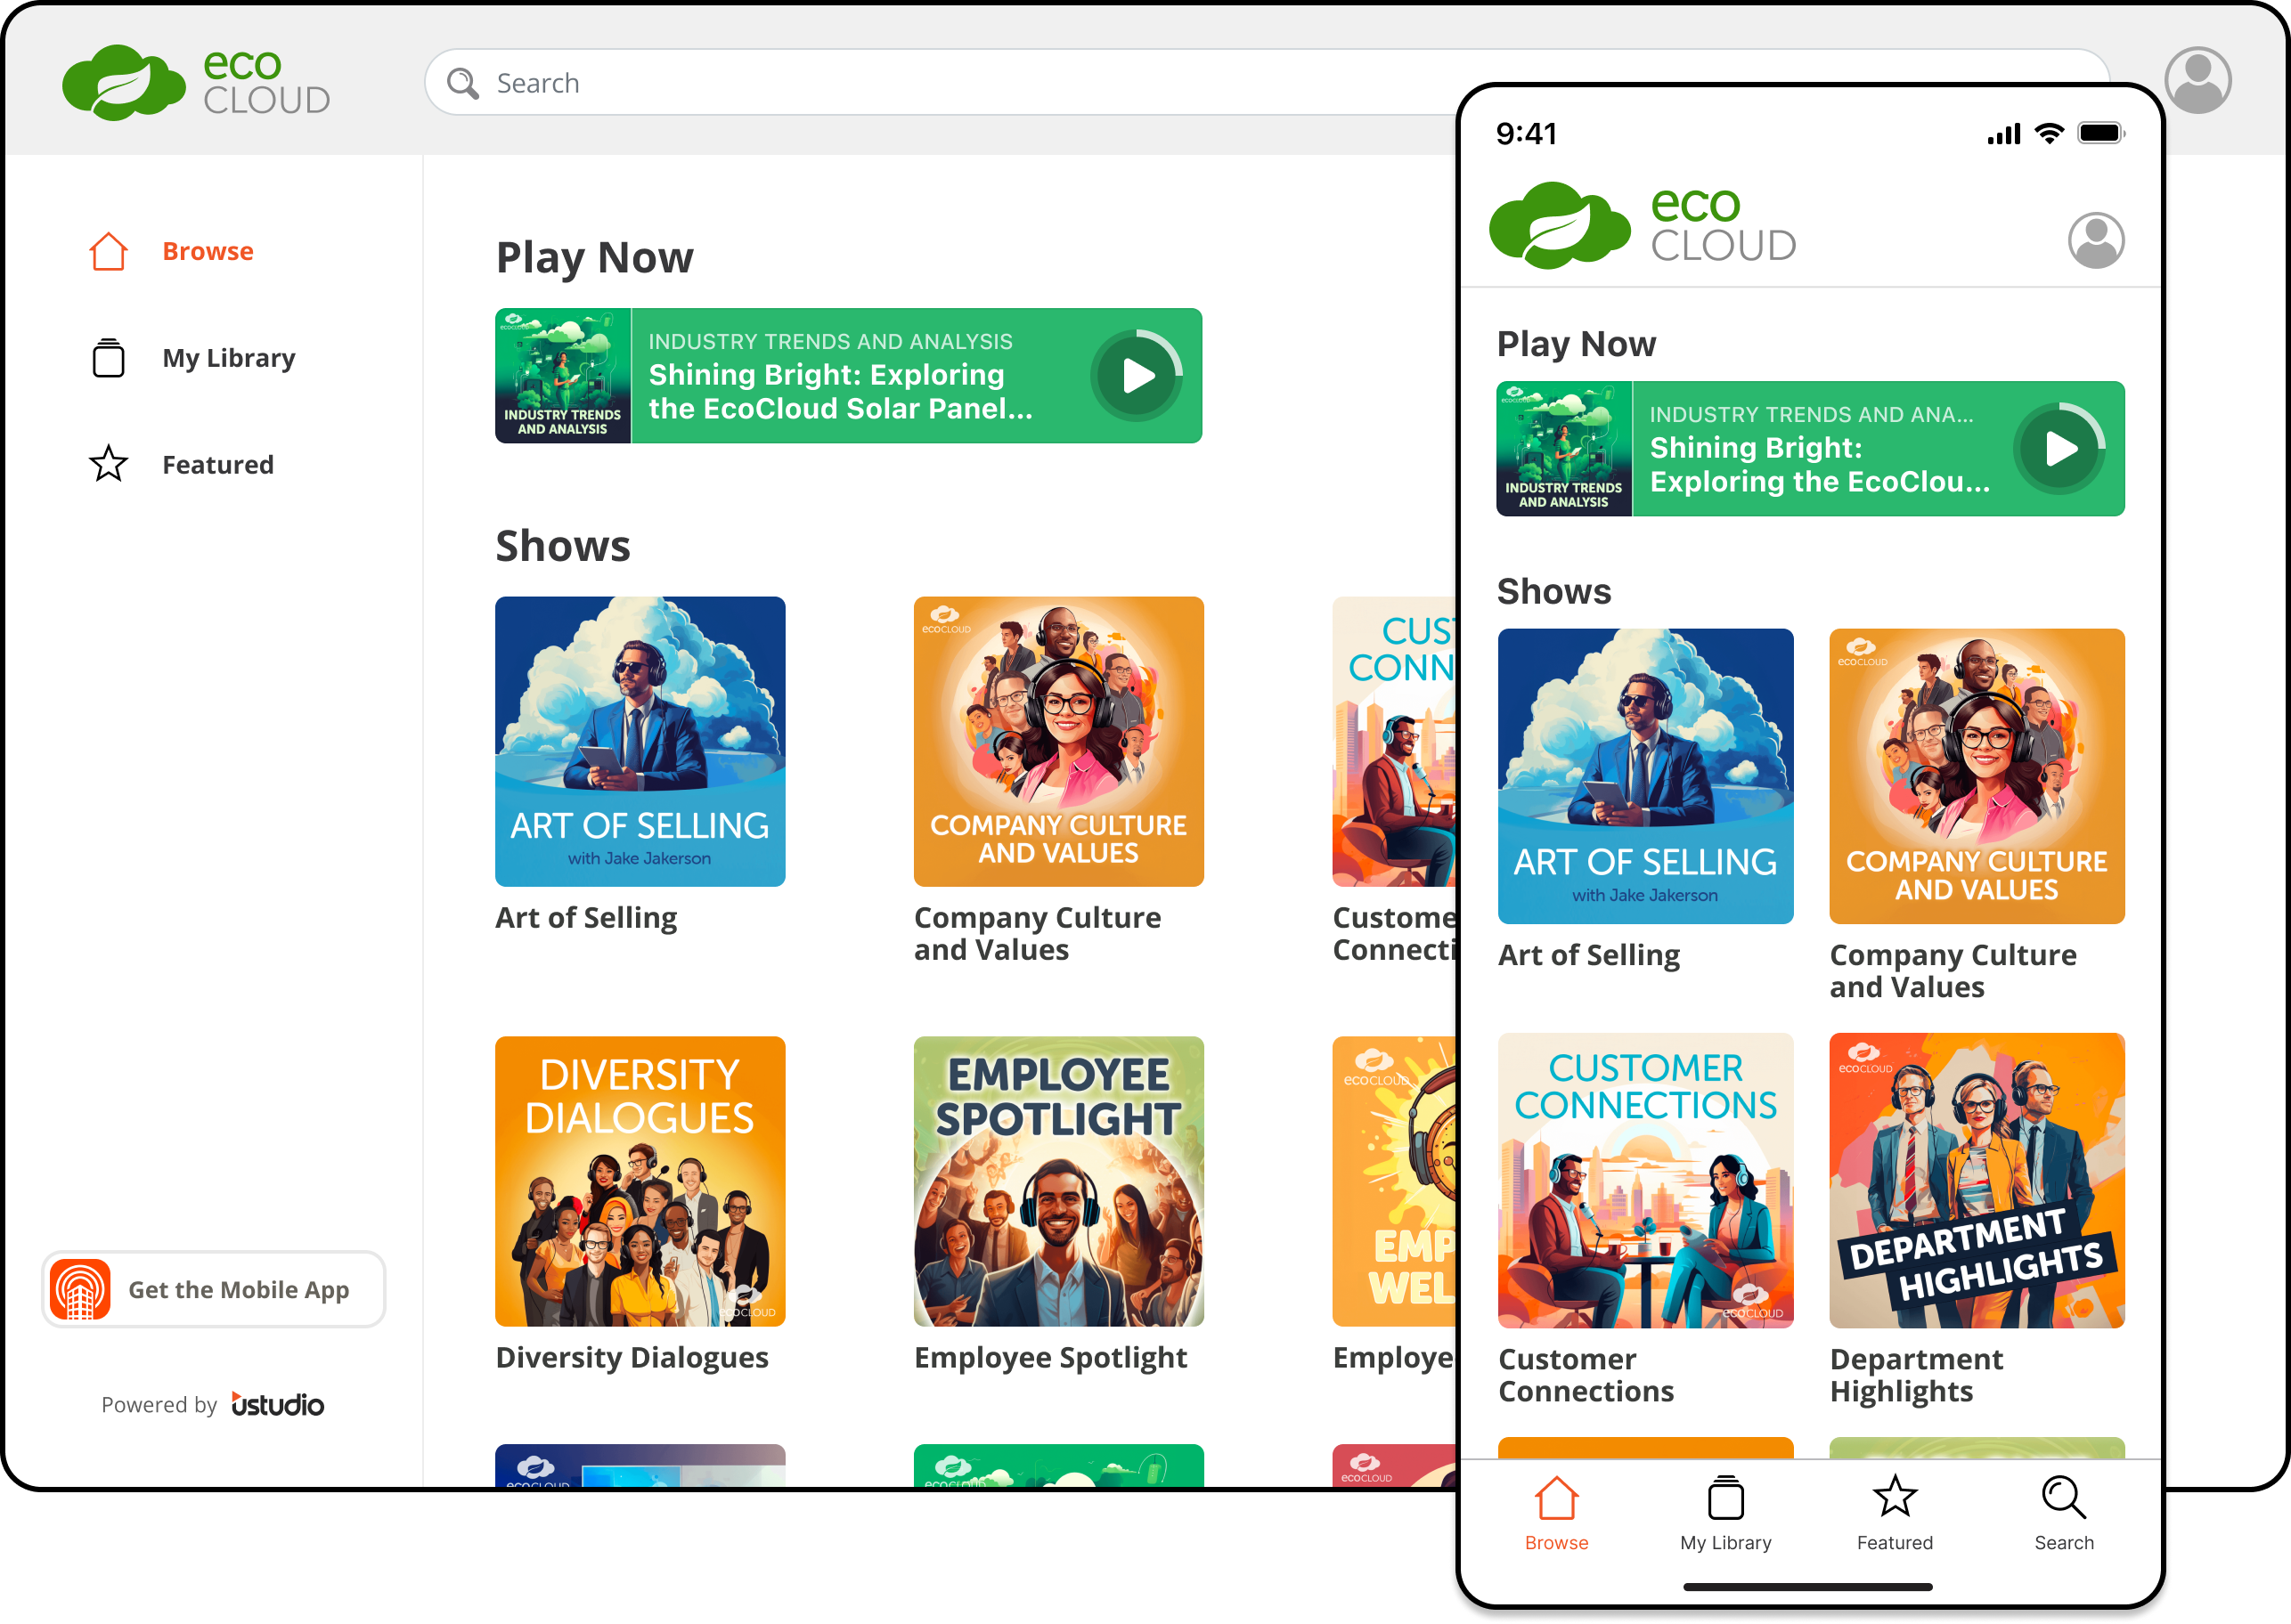Open Employee Spotlight title link on desktop
2291x1624 pixels.
pos(1050,1357)
